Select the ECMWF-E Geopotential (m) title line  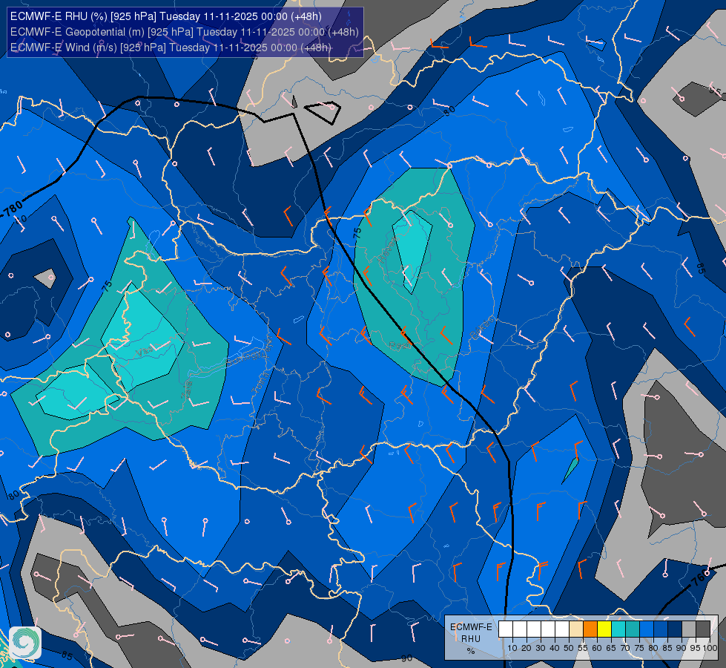[x=184, y=32]
